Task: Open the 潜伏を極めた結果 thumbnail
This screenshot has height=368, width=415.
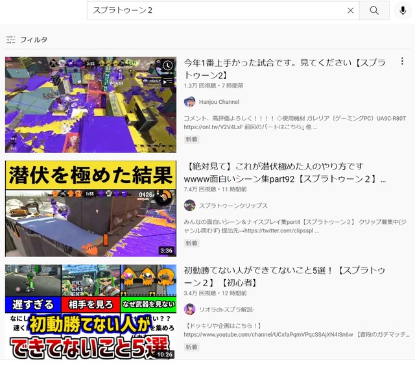Action: click(91, 208)
